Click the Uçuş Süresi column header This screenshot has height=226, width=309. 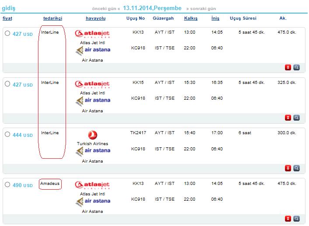pos(243,18)
